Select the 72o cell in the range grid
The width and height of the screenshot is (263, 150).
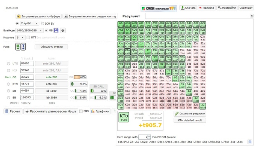point(168,106)
